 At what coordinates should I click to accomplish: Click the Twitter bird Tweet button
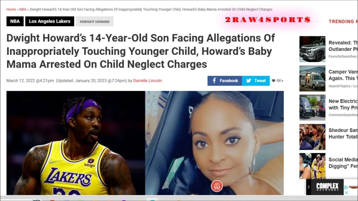(x=256, y=81)
